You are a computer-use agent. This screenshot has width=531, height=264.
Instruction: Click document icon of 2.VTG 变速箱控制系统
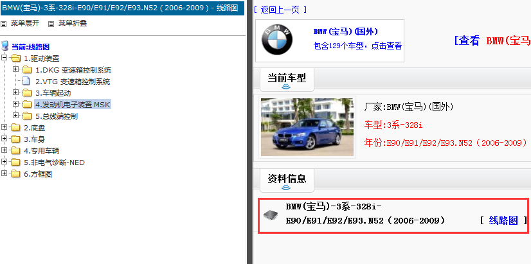pos(26,81)
